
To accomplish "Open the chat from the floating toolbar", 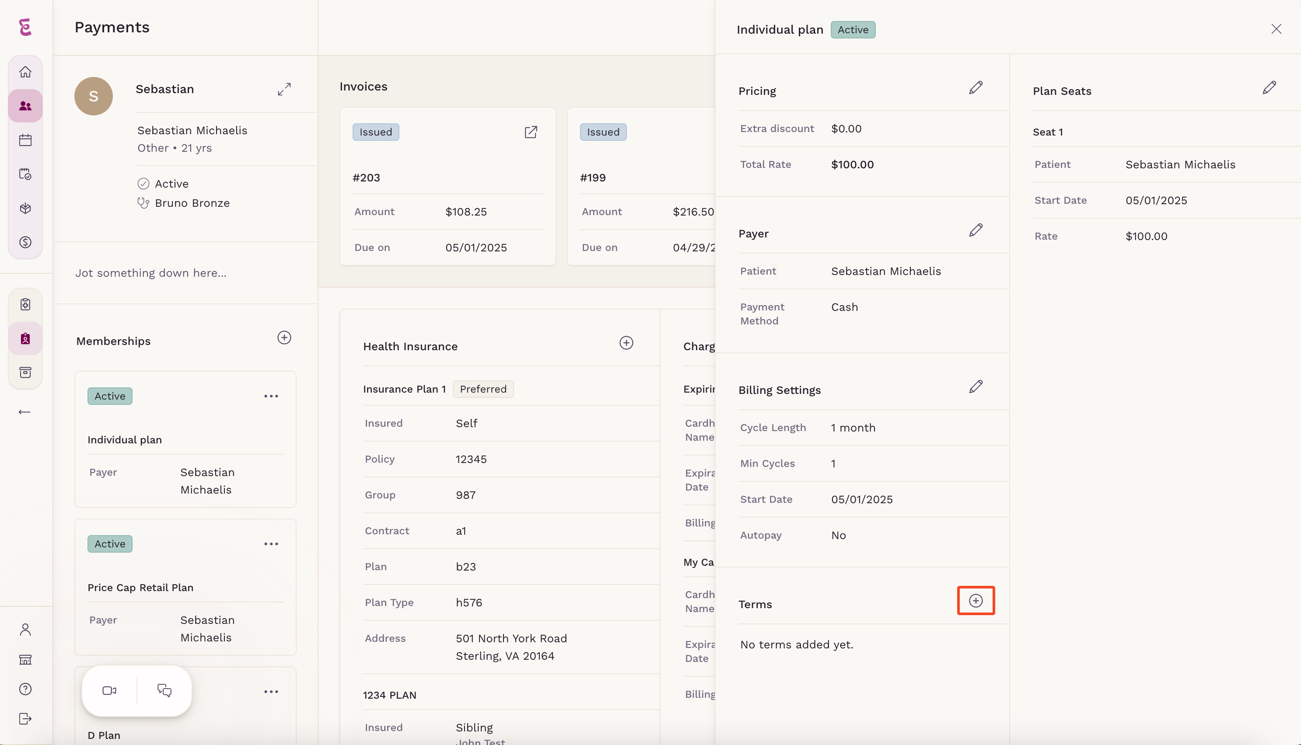I will coord(164,691).
